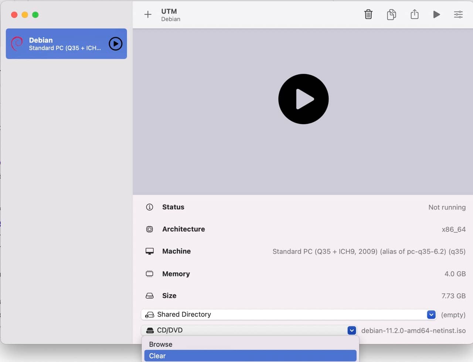
Task: Click the "Not running" status value
Action: point(447,207)
